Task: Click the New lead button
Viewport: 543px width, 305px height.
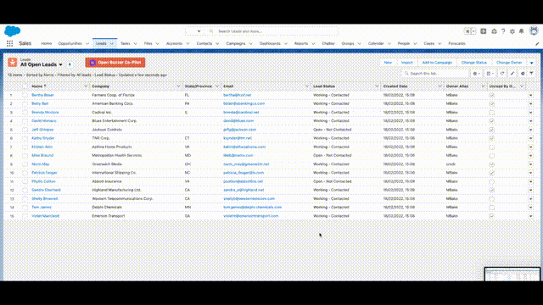Action: pyautogui.click(x=388, y=63)
